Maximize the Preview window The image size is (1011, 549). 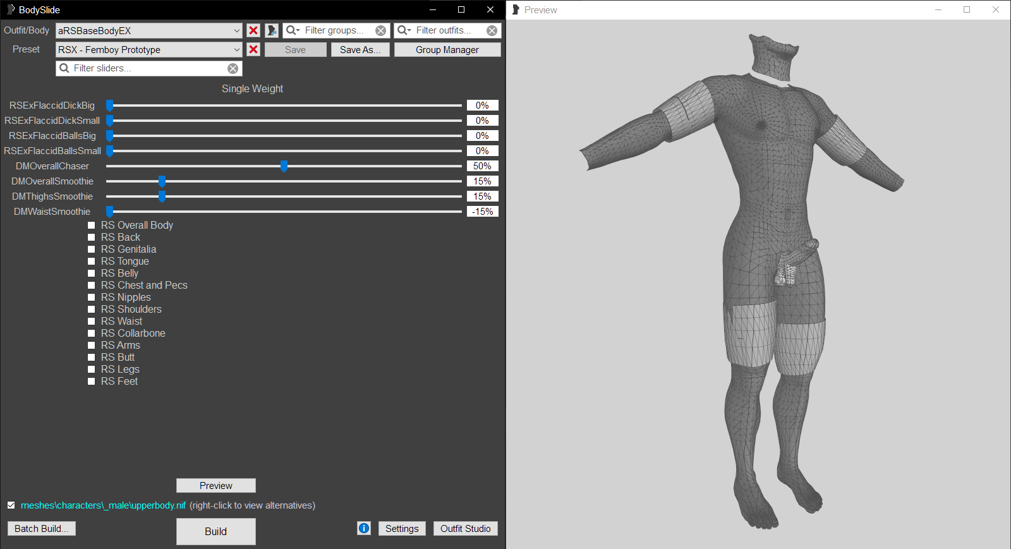[967, 9]
